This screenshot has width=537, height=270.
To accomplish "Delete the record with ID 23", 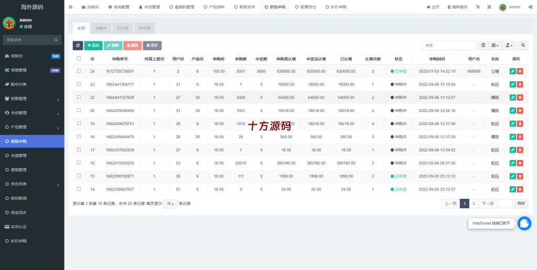I will click(x=520, y=84).
